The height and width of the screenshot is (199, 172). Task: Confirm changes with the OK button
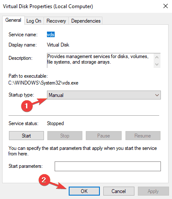84,191
